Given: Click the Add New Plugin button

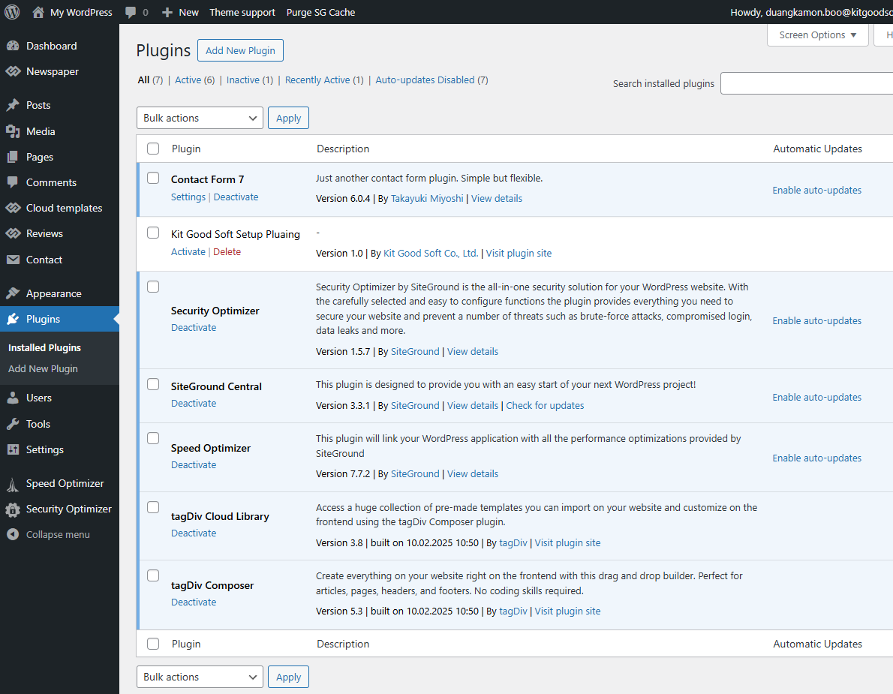Looking at the screenshot, I should (240, 50).
